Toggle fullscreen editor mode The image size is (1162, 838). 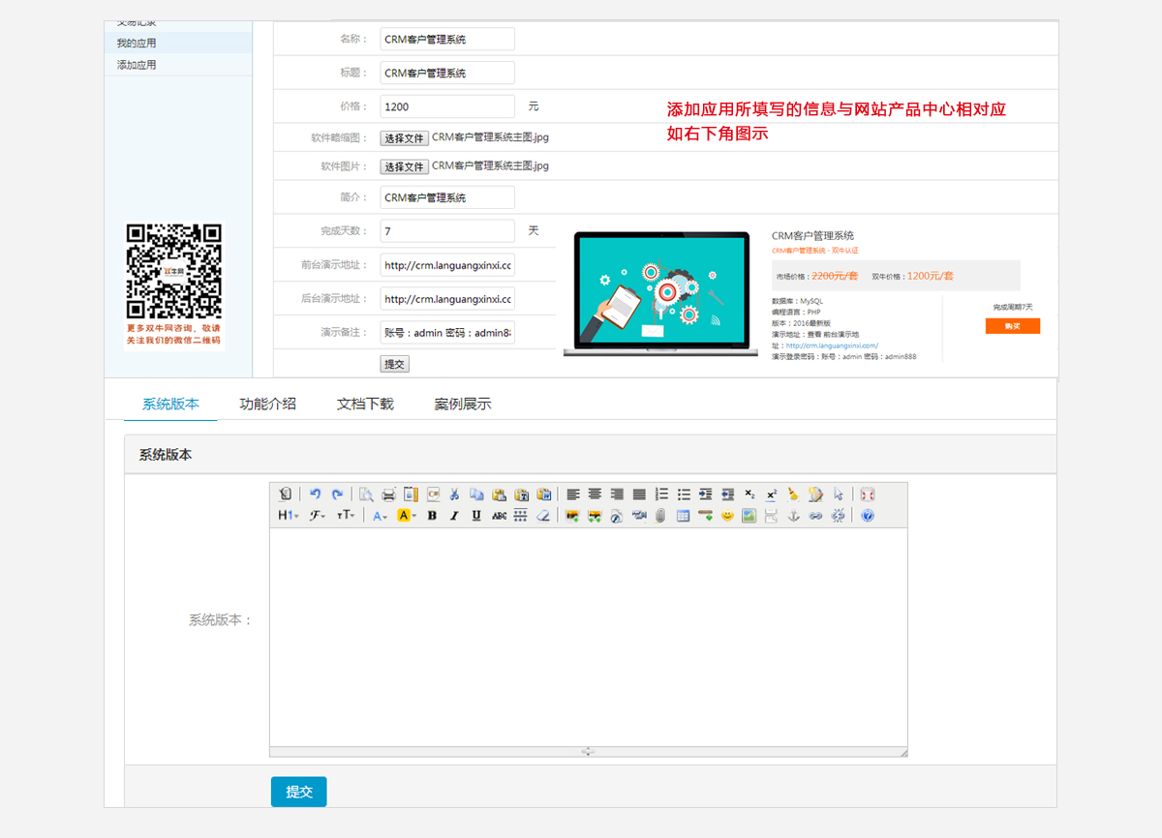pyautogui.click(x=868, y=494)
